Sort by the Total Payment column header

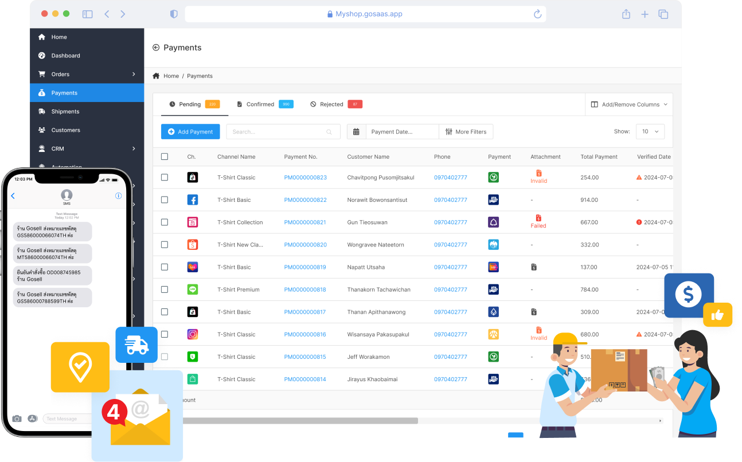pos(599,156)
